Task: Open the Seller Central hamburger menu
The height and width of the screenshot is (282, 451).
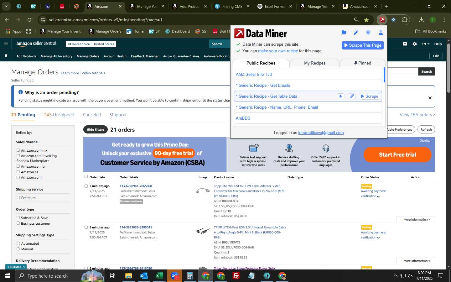Action: pyautogui.click(x=6, y=44)
